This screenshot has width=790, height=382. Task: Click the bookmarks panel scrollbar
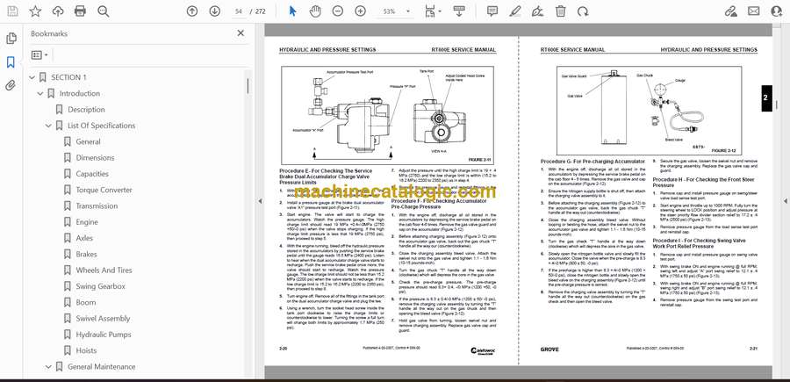[x=248, y=86]
